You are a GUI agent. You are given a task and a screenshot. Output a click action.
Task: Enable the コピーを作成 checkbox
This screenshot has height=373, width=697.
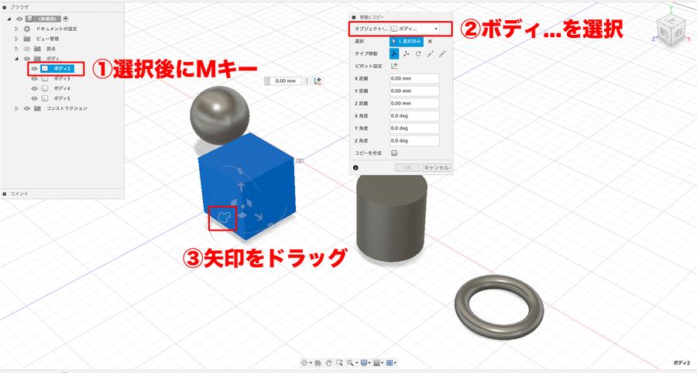(394, 153)
